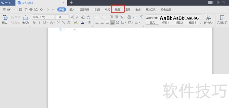Image resolution: width=229 pixels, height=108 pixels.
Task: Open the sort icon in paragraph group
Action: tap(129, 17)
